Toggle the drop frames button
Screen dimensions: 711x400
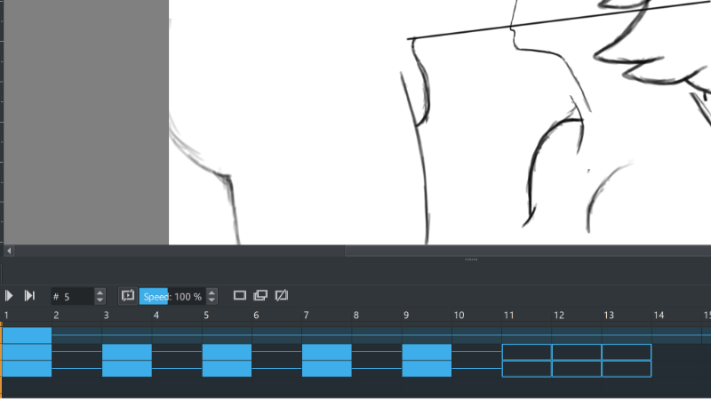point(128,296)
